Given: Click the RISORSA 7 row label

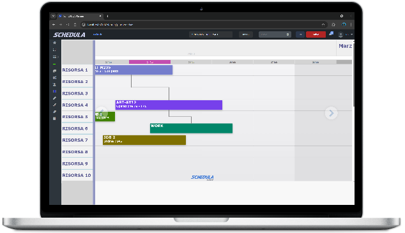Looking at the screenshot, I should pyautogui.click(x=75, y=140).
